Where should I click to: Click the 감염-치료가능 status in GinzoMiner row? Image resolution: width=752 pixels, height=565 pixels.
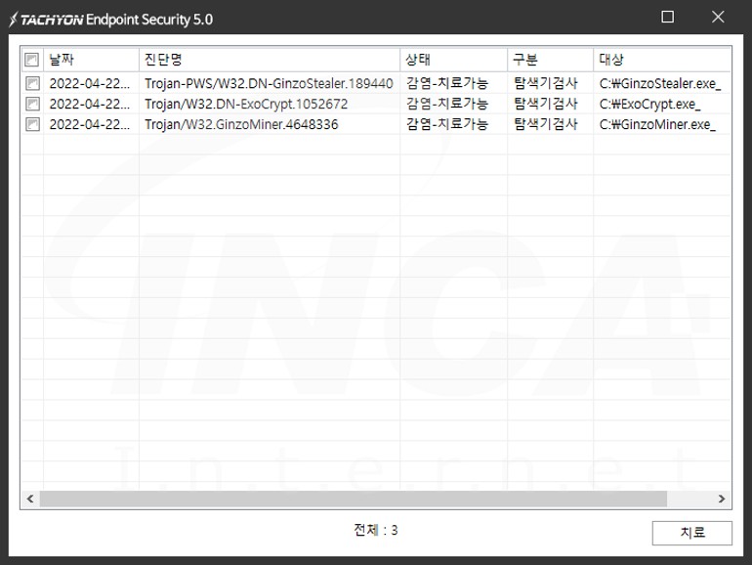(447, 124)
